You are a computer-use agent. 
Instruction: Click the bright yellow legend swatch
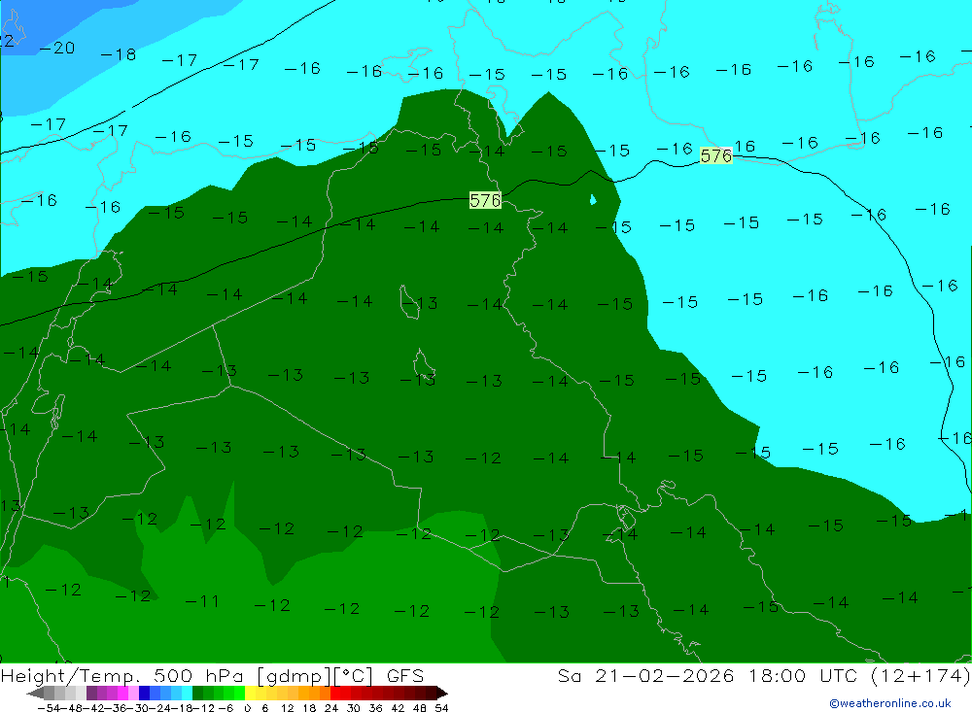pyautogui.click(x=251, y=694)
